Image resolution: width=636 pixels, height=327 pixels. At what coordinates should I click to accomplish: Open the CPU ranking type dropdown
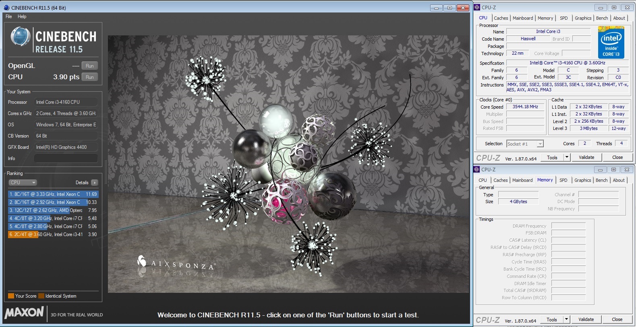point(23,183)
